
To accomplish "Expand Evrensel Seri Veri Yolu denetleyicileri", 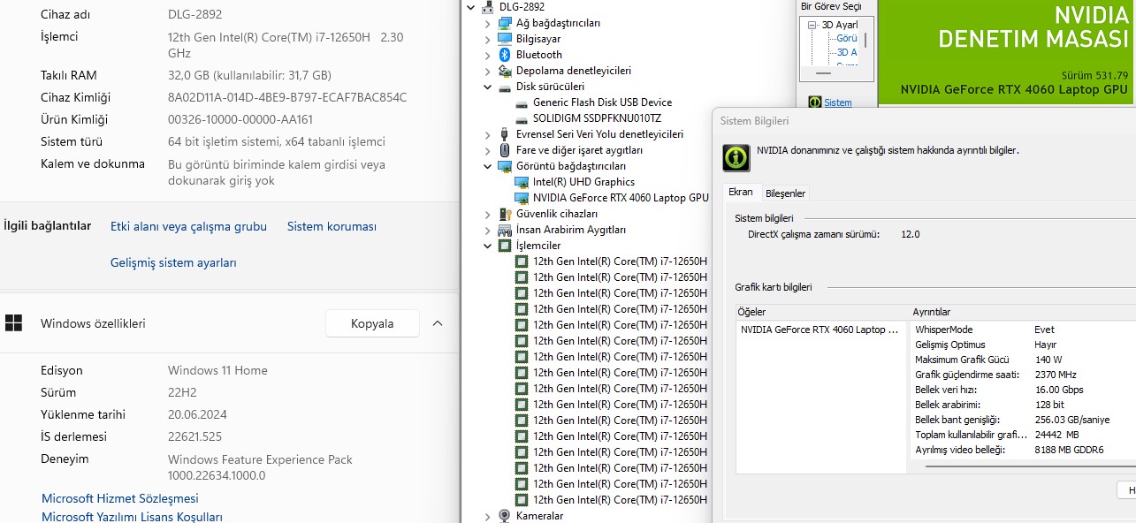I will click(x=487, y=134).
